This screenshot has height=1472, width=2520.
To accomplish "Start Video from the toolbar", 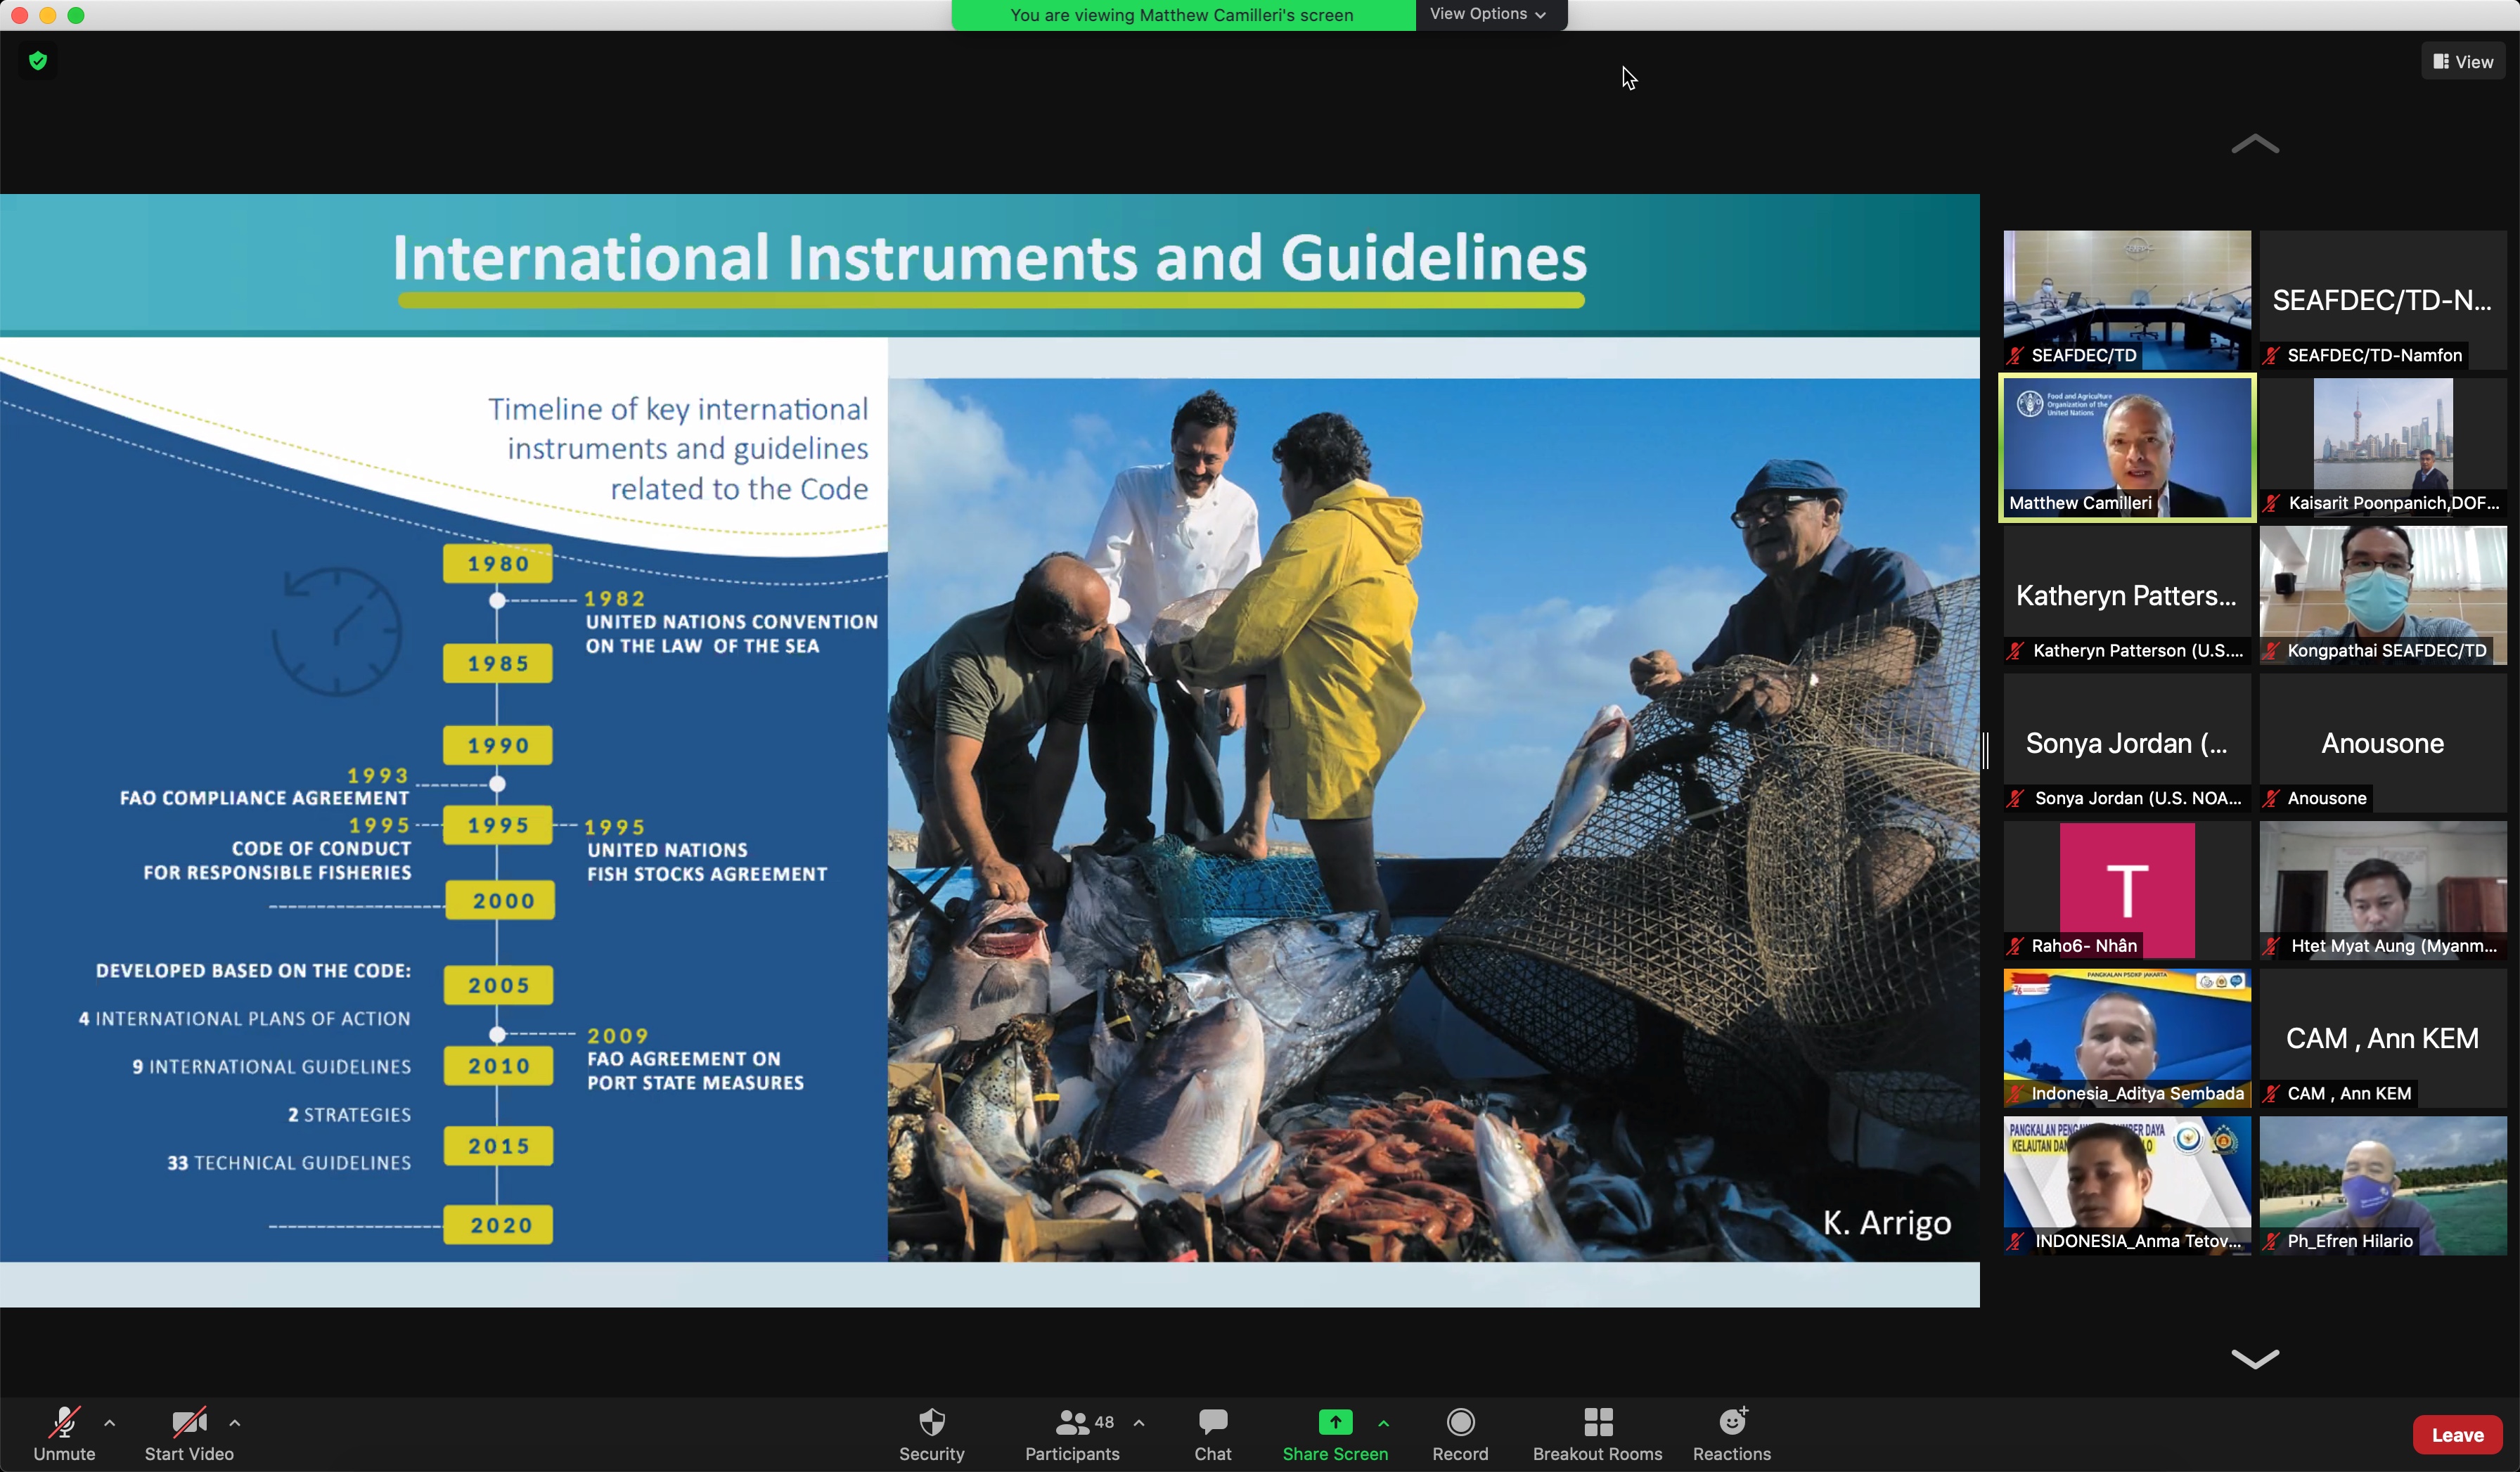I will point(189,1433).
